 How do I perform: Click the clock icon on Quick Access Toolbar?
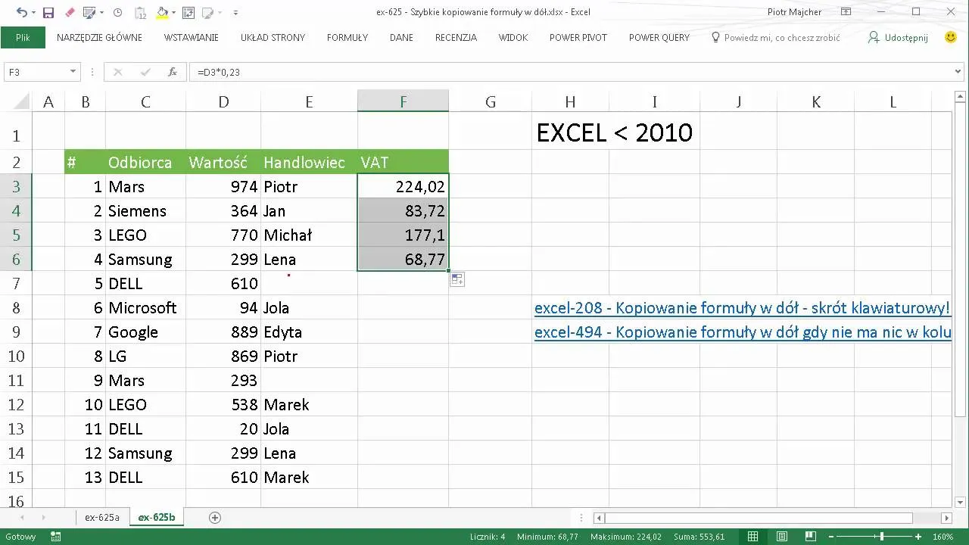click(x=118, y=12)
